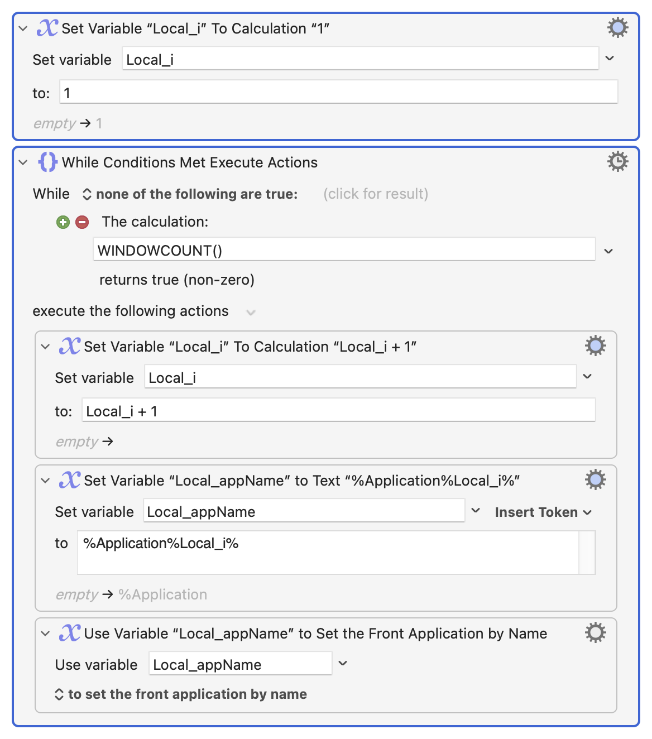Click curly braces icon of While action
Image resolution: width=652 pixels, height=739 pixels.
click(47, 162)
